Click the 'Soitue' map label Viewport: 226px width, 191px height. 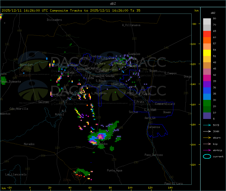[133, 112]
